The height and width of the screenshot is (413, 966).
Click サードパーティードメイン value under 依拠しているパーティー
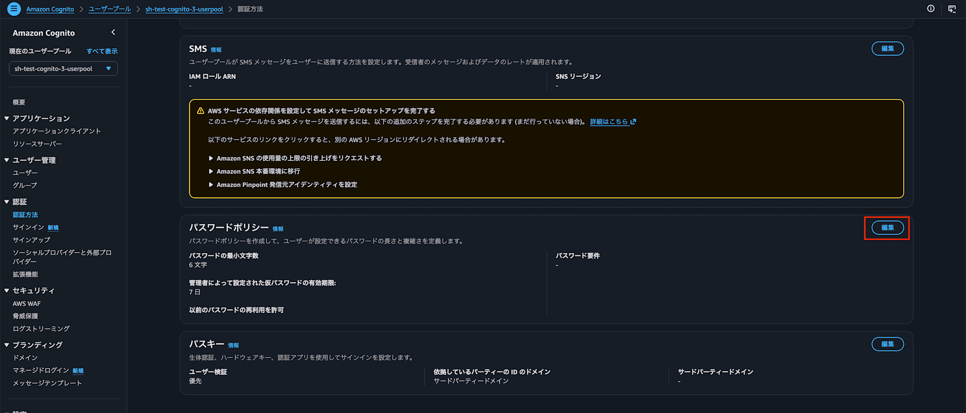[471, 381]
